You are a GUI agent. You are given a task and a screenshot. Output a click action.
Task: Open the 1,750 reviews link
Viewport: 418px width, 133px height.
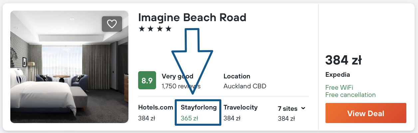[x=181, y=86]
